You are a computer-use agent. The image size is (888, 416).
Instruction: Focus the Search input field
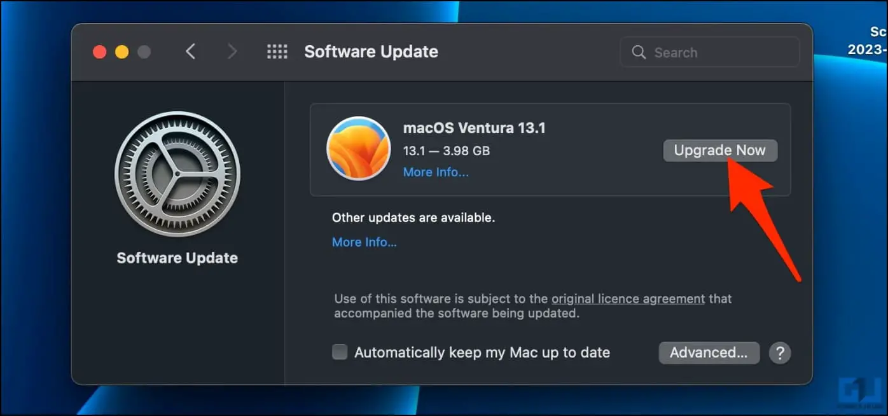point(709,52)
